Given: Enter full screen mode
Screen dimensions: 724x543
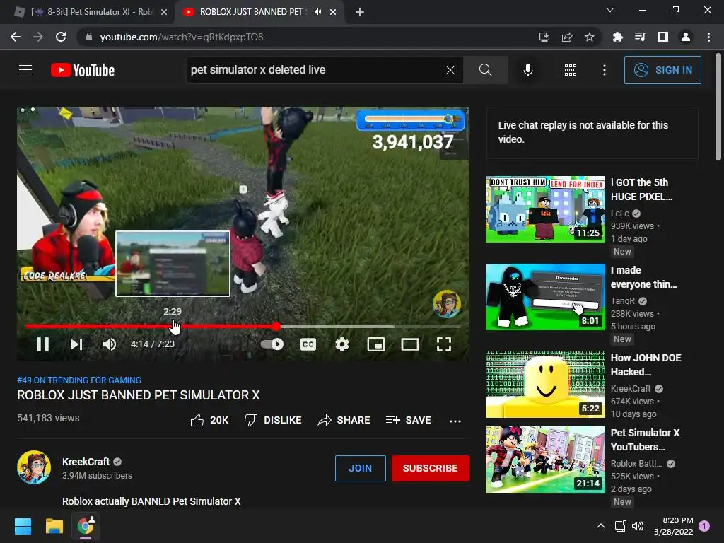Looking at the screenshot, I should pos(444,344).
